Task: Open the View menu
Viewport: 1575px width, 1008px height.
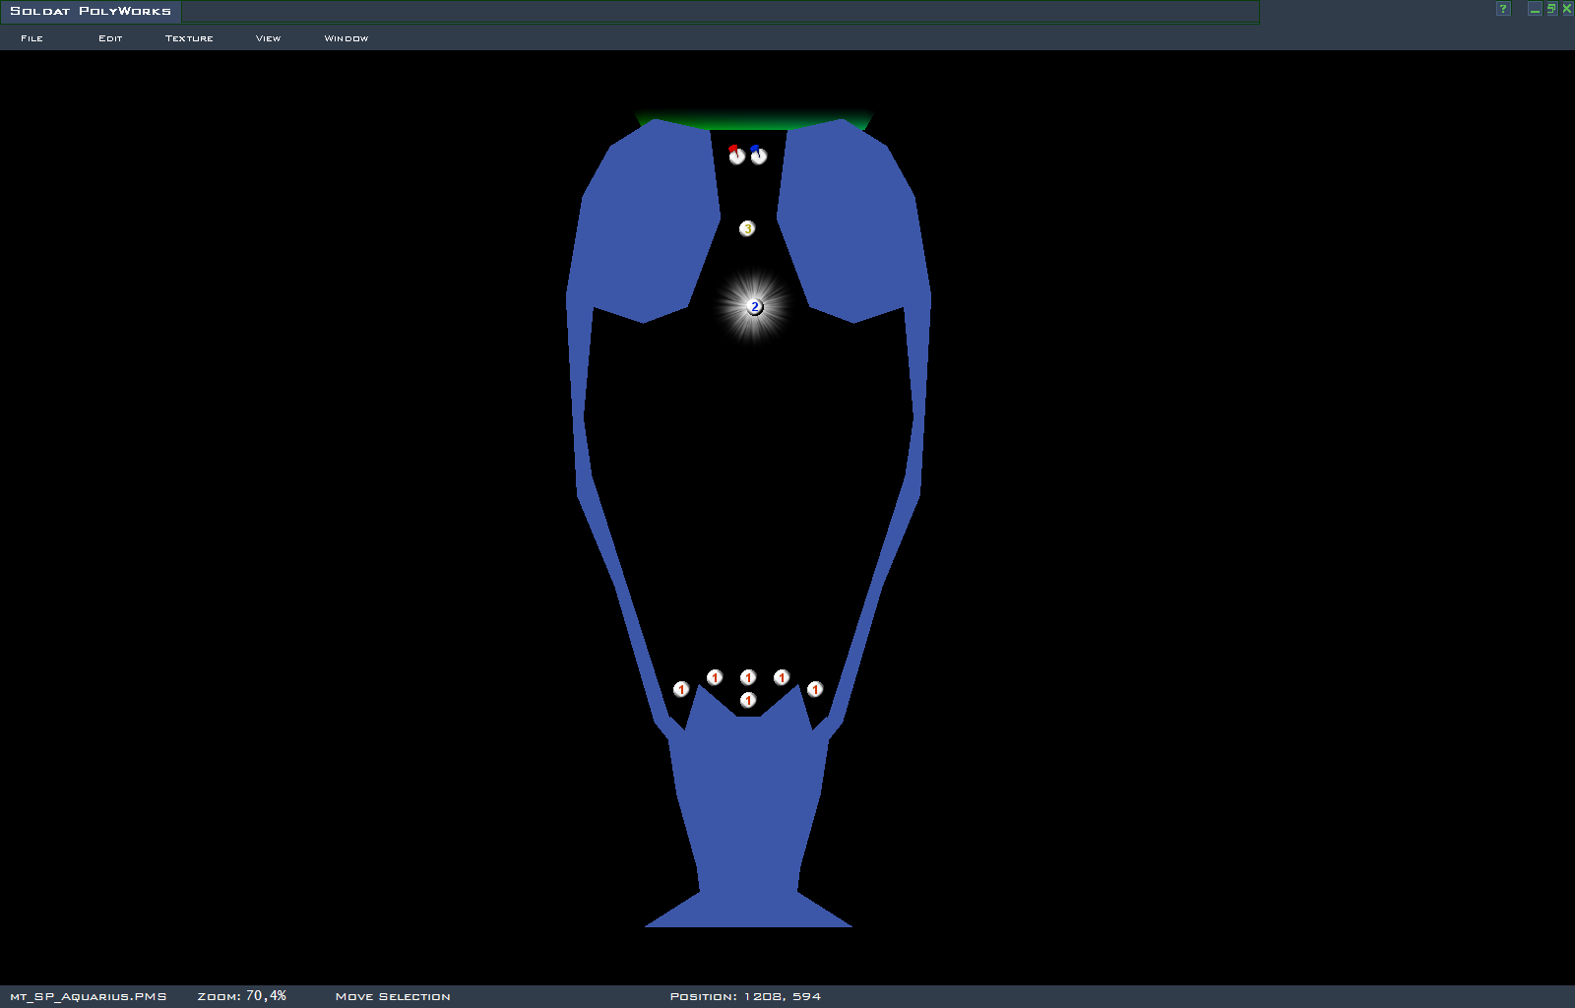Action: pyautogui.click(x=268, y=38)
